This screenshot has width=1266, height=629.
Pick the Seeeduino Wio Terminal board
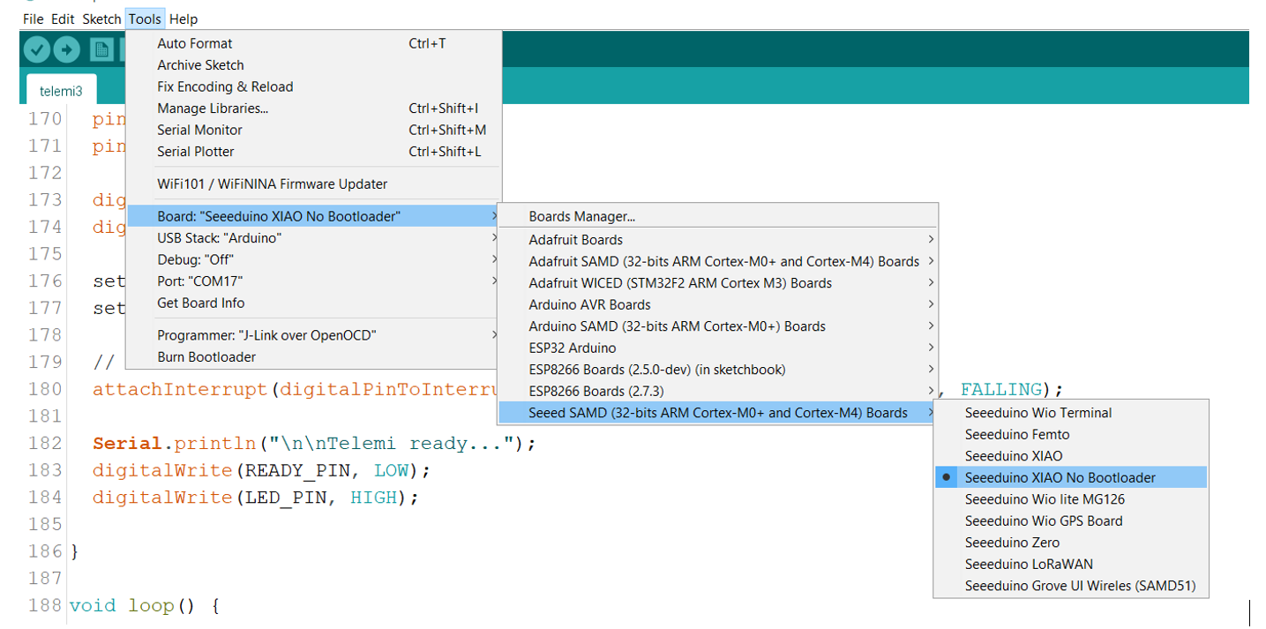[1038, 413]
